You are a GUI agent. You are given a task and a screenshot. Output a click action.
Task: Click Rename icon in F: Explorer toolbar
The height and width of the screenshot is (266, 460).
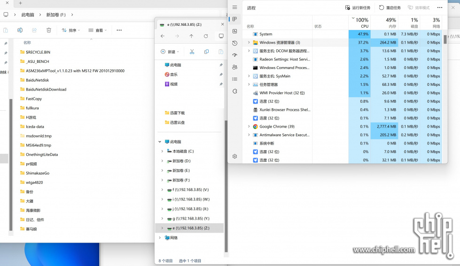click(x=20, y=30)
